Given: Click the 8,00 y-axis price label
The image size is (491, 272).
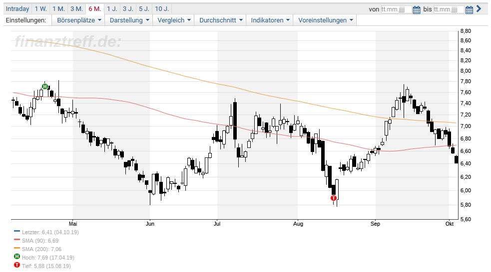Looking at the screenshot, I should point(466,71).
